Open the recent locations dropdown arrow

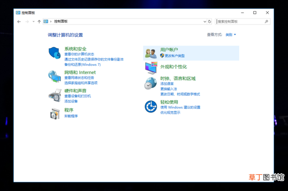pos(34,22)
